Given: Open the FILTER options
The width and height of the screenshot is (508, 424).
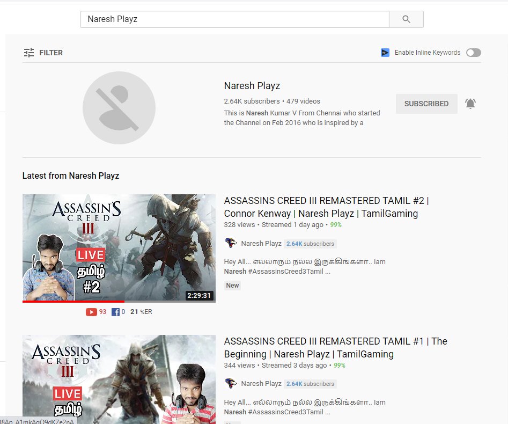Looking at the screenshot, I should (x=43, y=53).
